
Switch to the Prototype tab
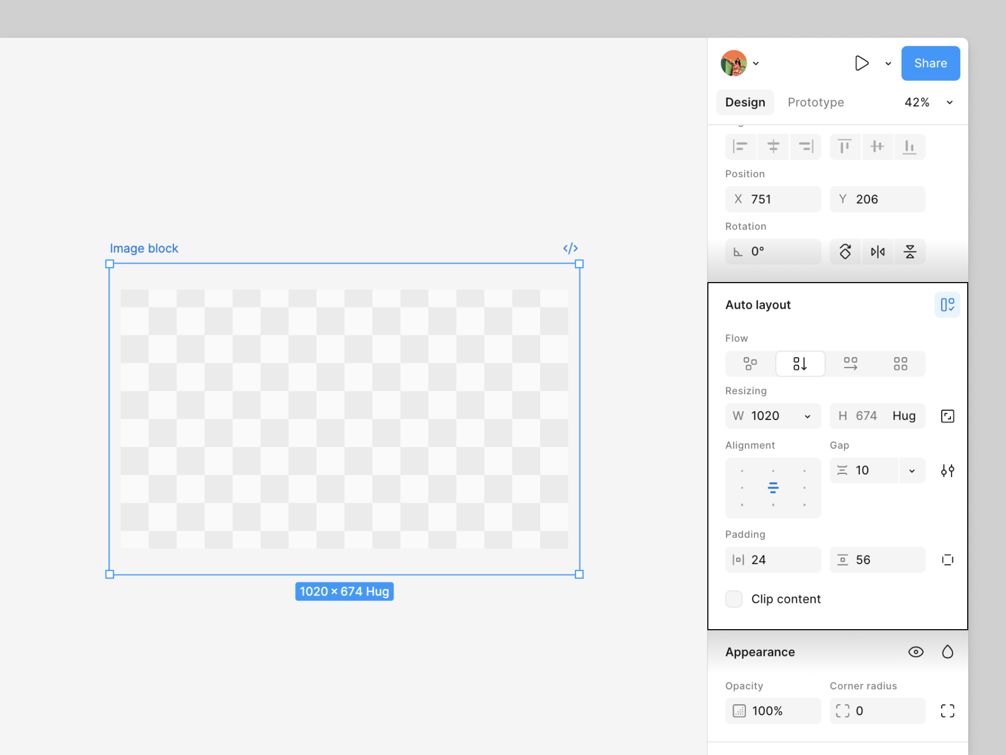(815, 102)
